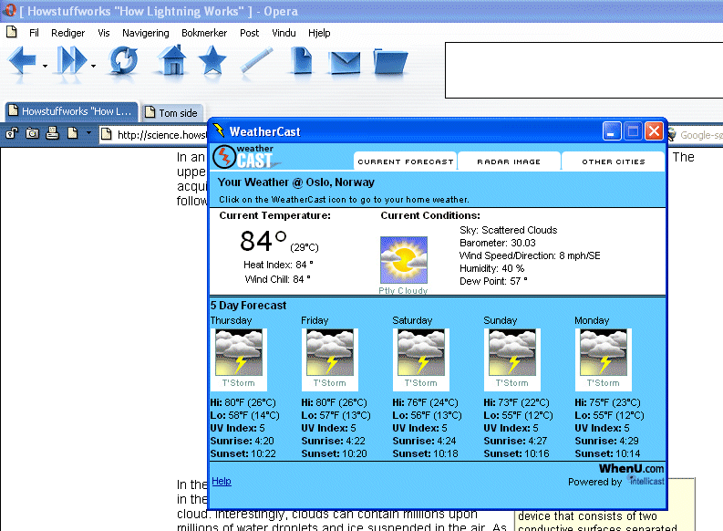This screenshot has height=531, width=723.
Task: Open the Radar Image tab in WeatherCast
Action: coord(509,161)
